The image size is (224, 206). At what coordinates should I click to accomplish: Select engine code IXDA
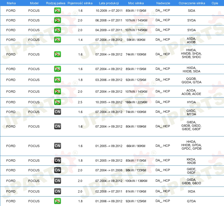tap(191, 191)
